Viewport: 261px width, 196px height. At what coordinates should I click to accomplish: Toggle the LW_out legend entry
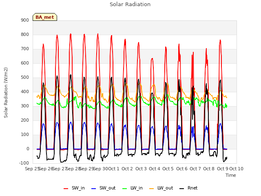click(x=161, y=188)
